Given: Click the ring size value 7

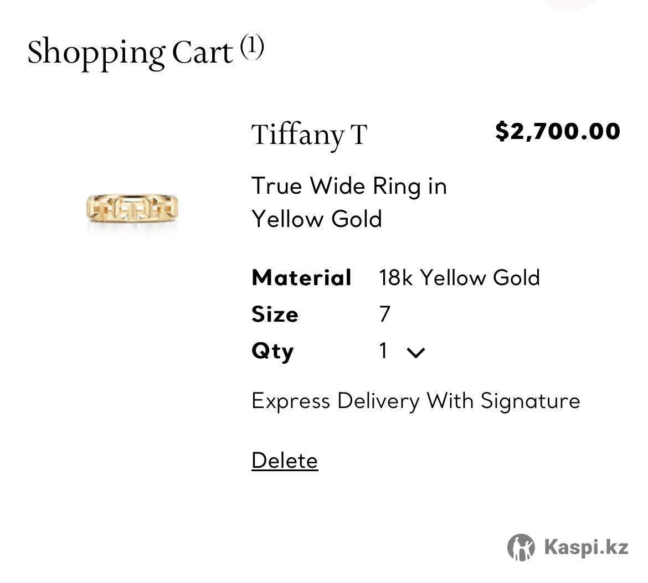Looking at the screenshot, I should point(385,314).
